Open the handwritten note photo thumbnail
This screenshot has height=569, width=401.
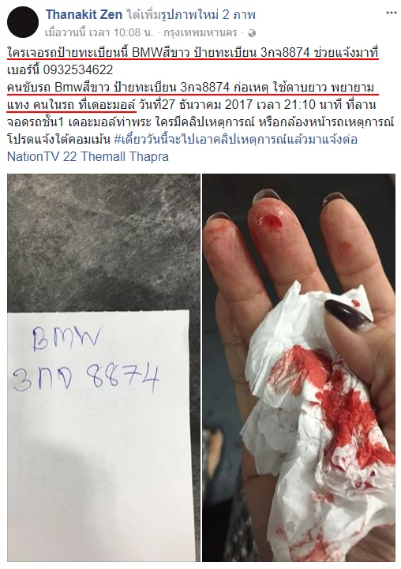pos(103,367)
